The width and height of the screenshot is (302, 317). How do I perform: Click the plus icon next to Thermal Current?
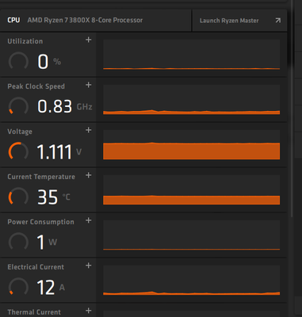pyautogui.click(x=89, y=311)
